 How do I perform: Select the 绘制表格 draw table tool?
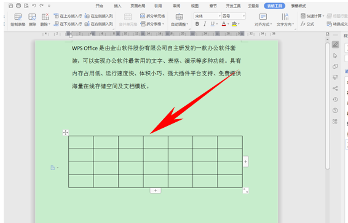click(18, 20)
